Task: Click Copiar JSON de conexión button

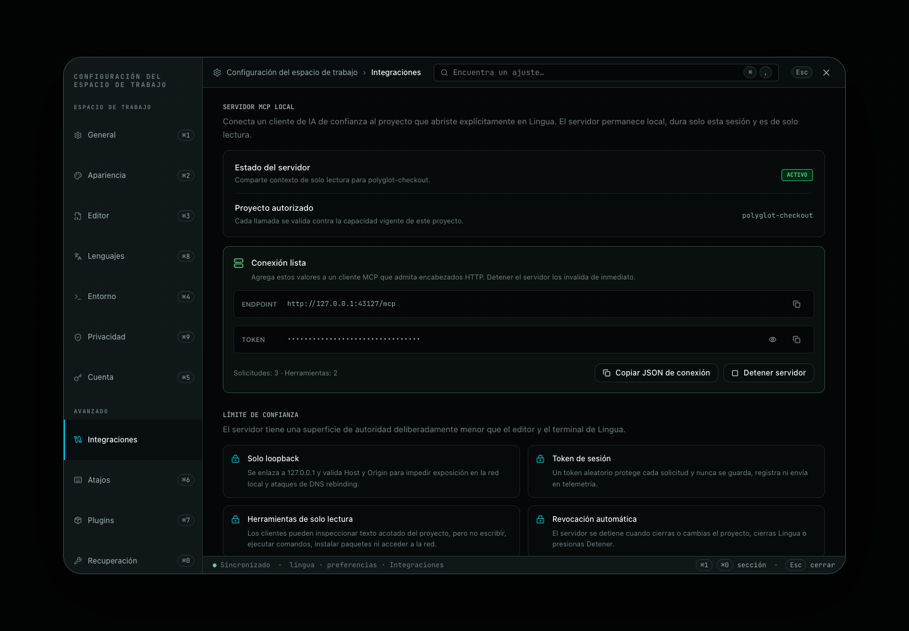Action: pos(656,373)
